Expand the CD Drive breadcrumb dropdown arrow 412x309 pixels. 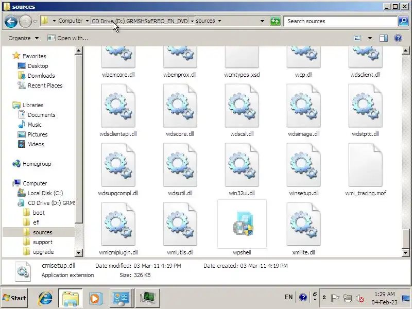coord(192,21)
